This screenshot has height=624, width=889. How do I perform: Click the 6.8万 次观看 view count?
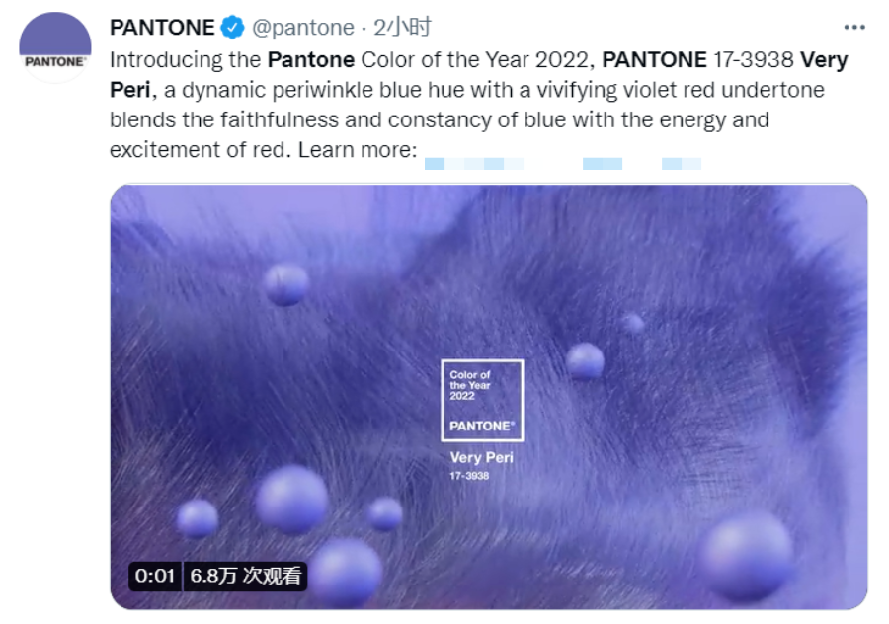[x=246, y=576]
